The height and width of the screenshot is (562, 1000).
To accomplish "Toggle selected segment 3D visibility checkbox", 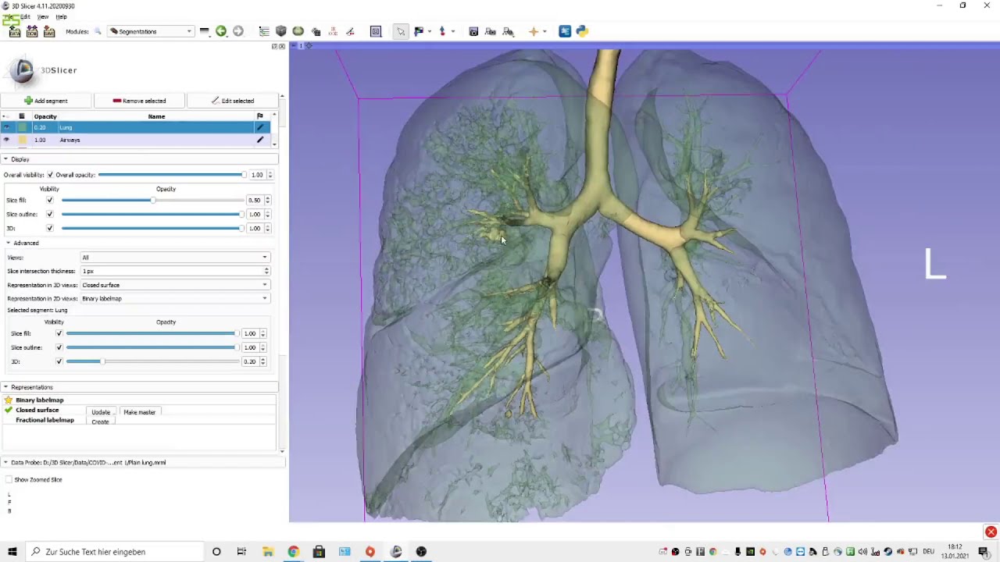I will coord(59,361).
